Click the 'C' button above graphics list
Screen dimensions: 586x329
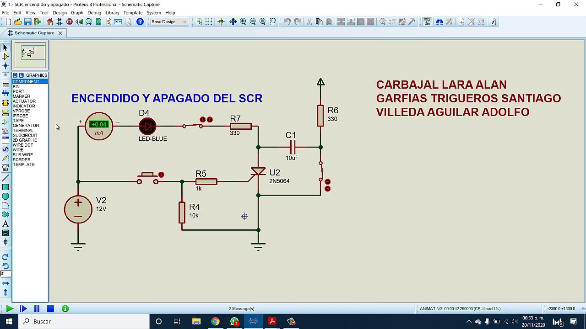tap(15, 75)
